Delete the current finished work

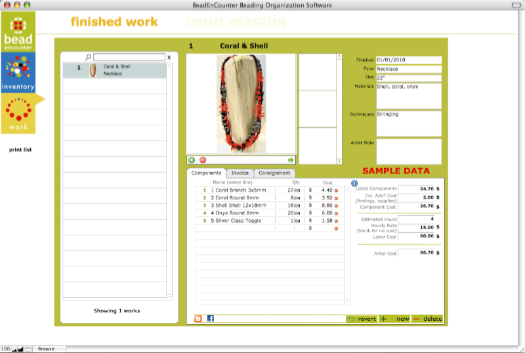pyautogui.click(x=428, y=319)
